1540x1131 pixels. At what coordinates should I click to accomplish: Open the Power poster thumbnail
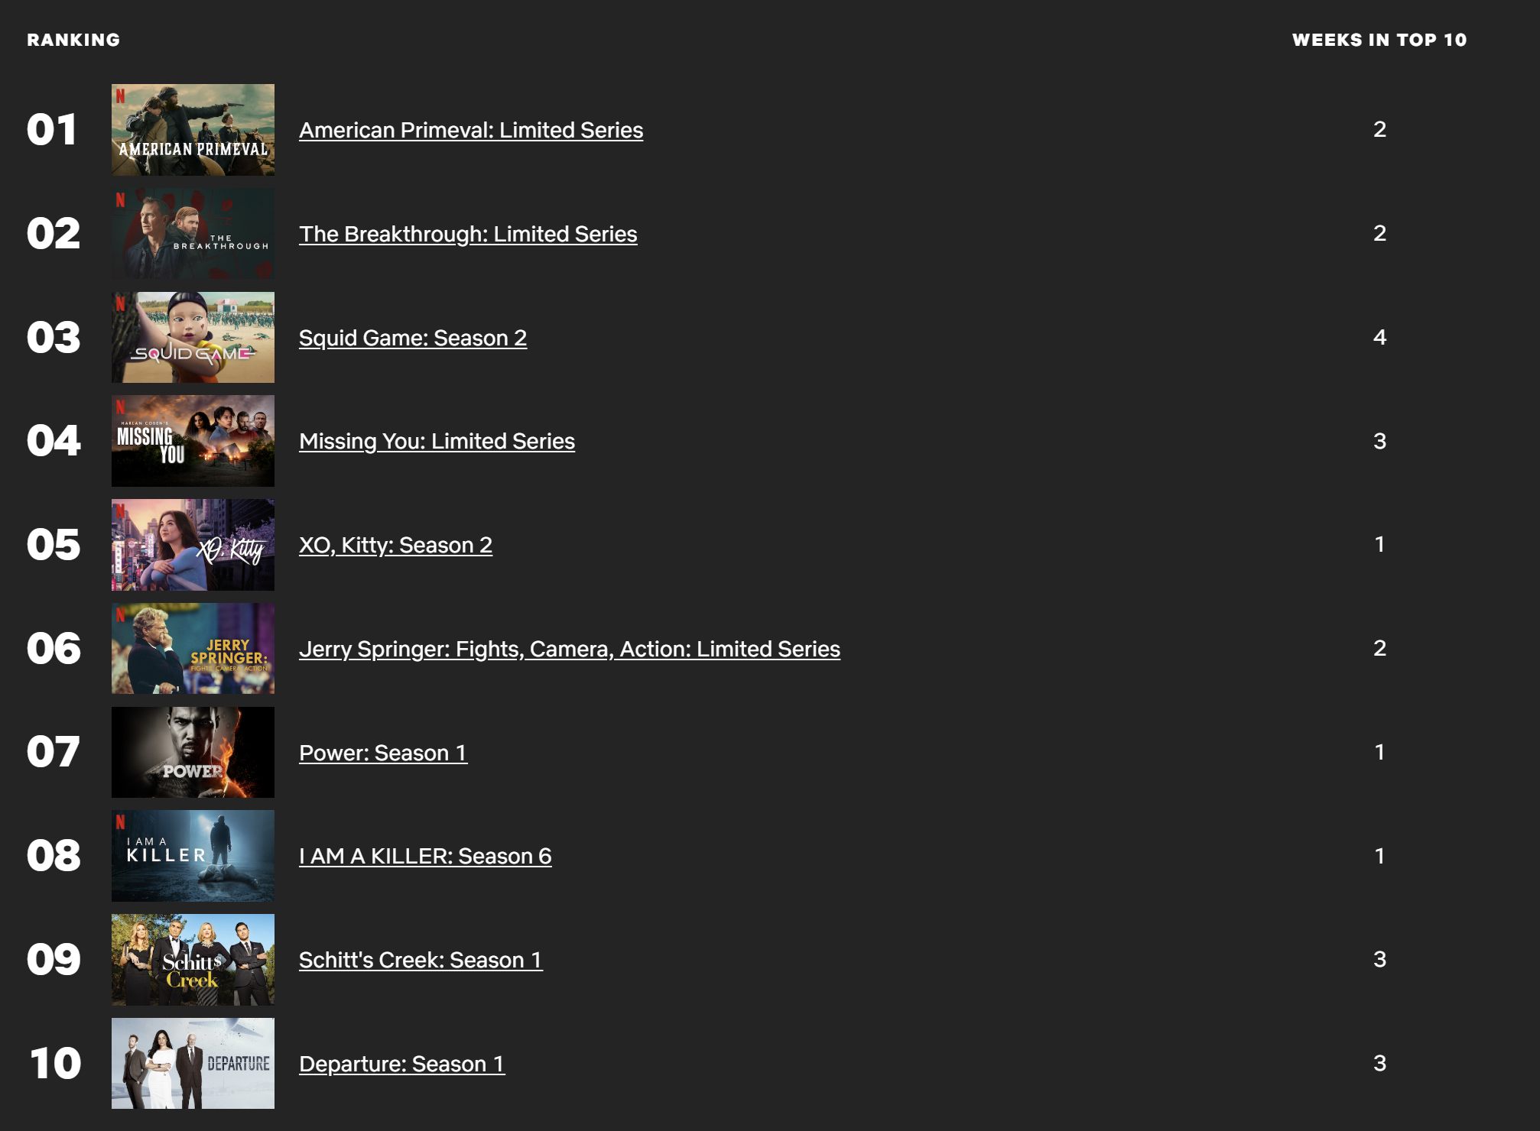click(193, 753)
